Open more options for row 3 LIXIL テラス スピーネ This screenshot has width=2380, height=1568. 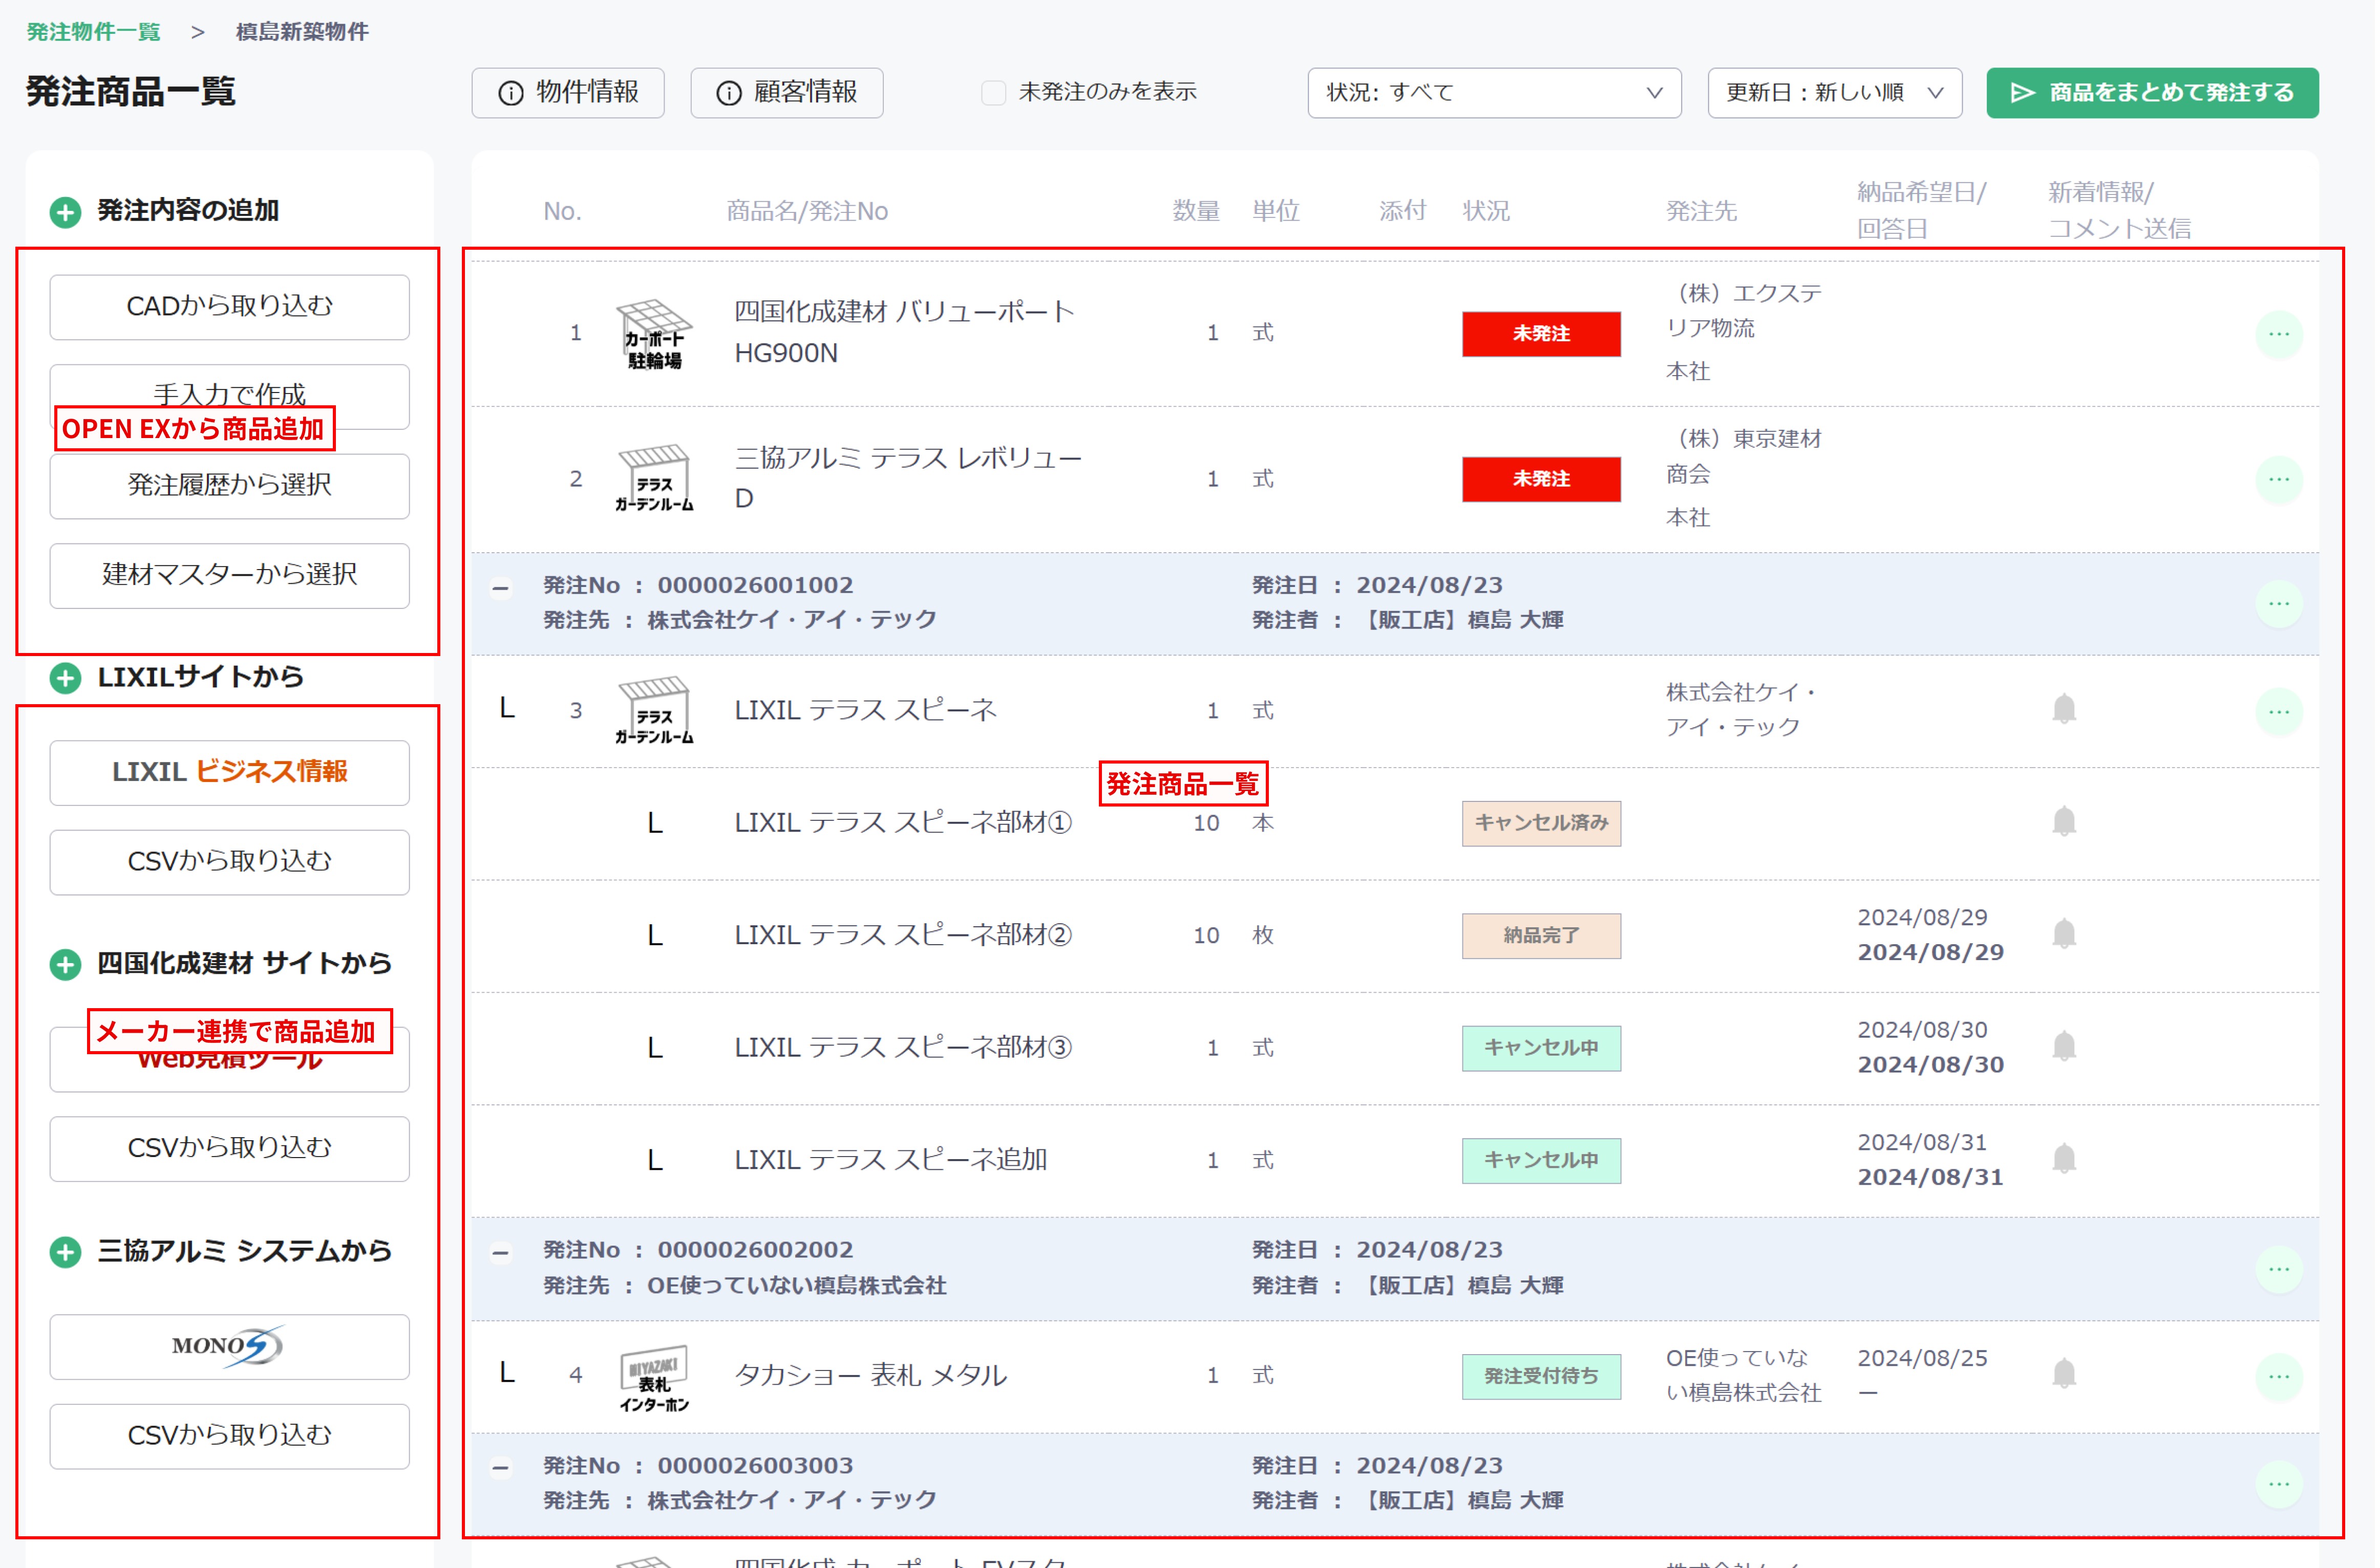(2278, 712)
